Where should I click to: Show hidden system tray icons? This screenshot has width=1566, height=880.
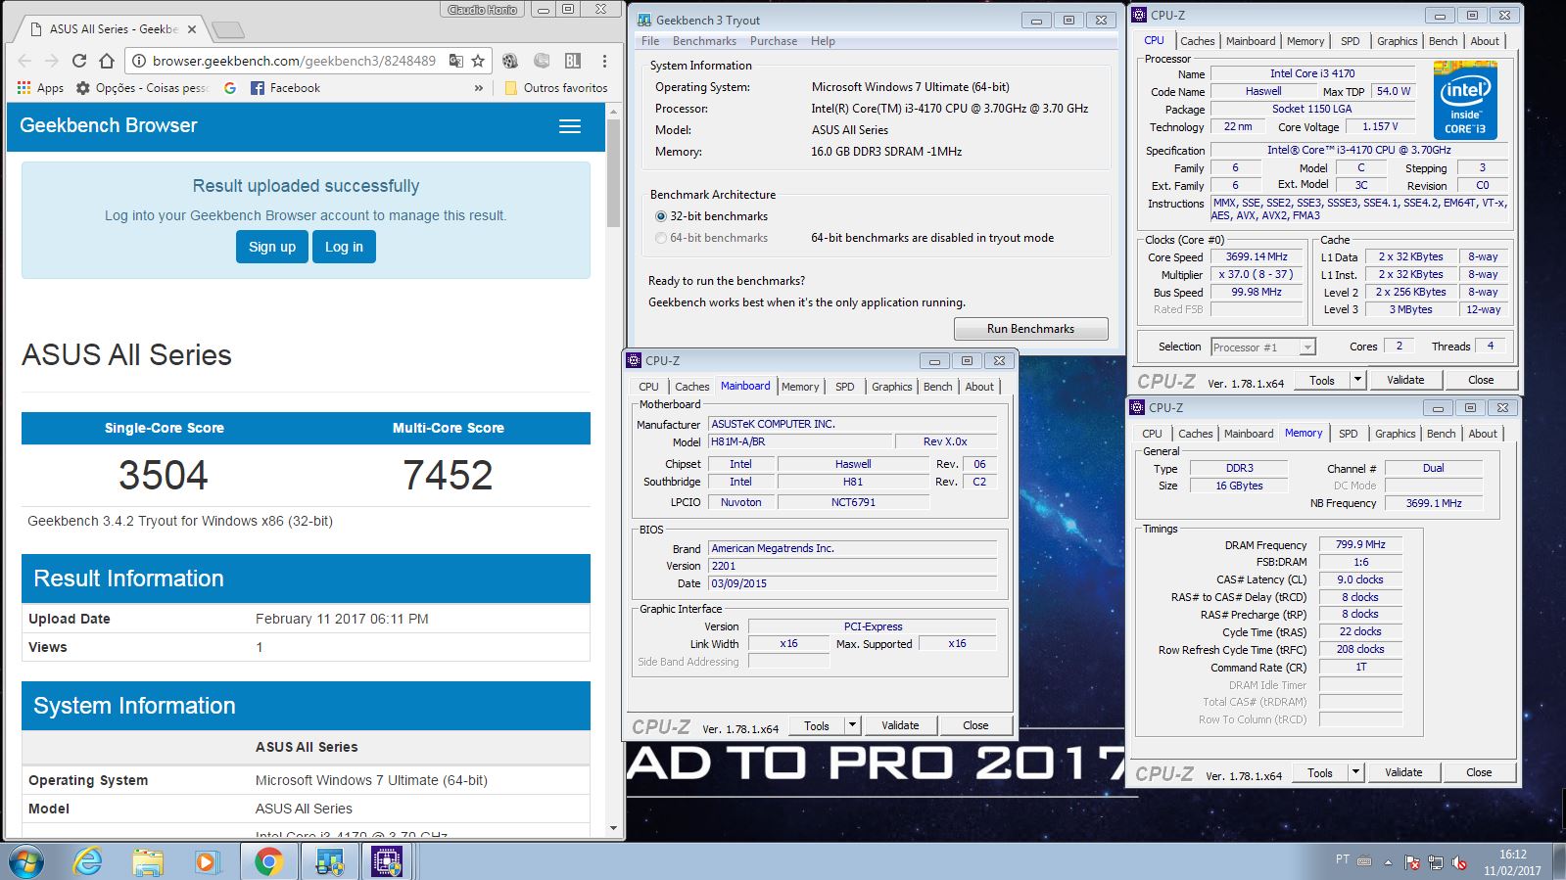[1388, 862]
